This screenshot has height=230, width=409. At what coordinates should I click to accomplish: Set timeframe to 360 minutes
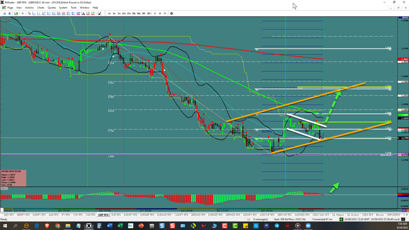[149, 13]
